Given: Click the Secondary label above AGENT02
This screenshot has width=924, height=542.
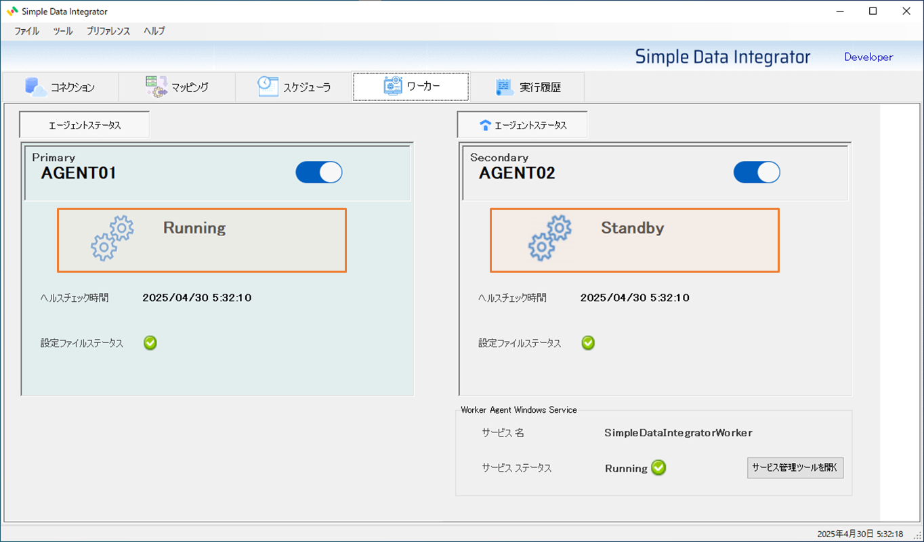Looking at the screenshot, I should click(x=499, y=158).
